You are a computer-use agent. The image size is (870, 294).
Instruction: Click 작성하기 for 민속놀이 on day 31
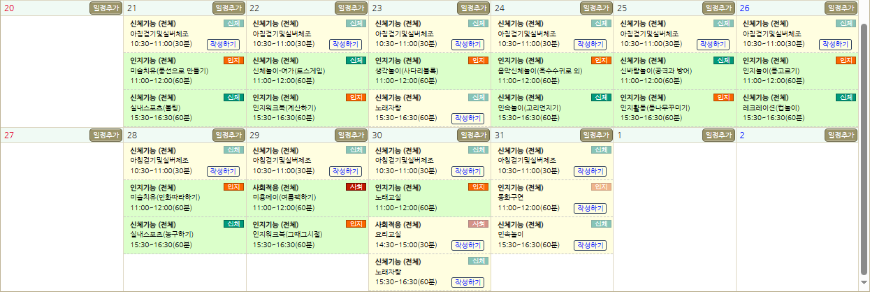click(590, 245)
